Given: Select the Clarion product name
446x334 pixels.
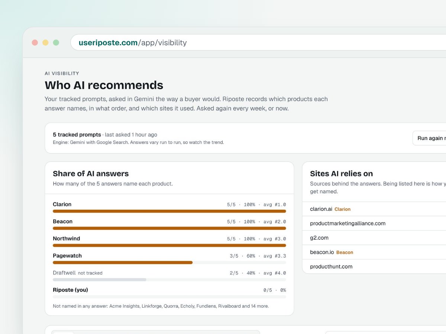Looking at the screenshot, I should click(x=62, y=204).
